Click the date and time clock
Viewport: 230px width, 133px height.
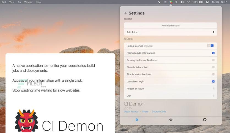[219, 2]
